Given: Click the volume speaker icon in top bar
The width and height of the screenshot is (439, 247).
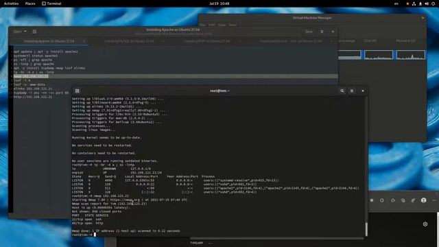Looking at the screenshot, I should [427, 3].
